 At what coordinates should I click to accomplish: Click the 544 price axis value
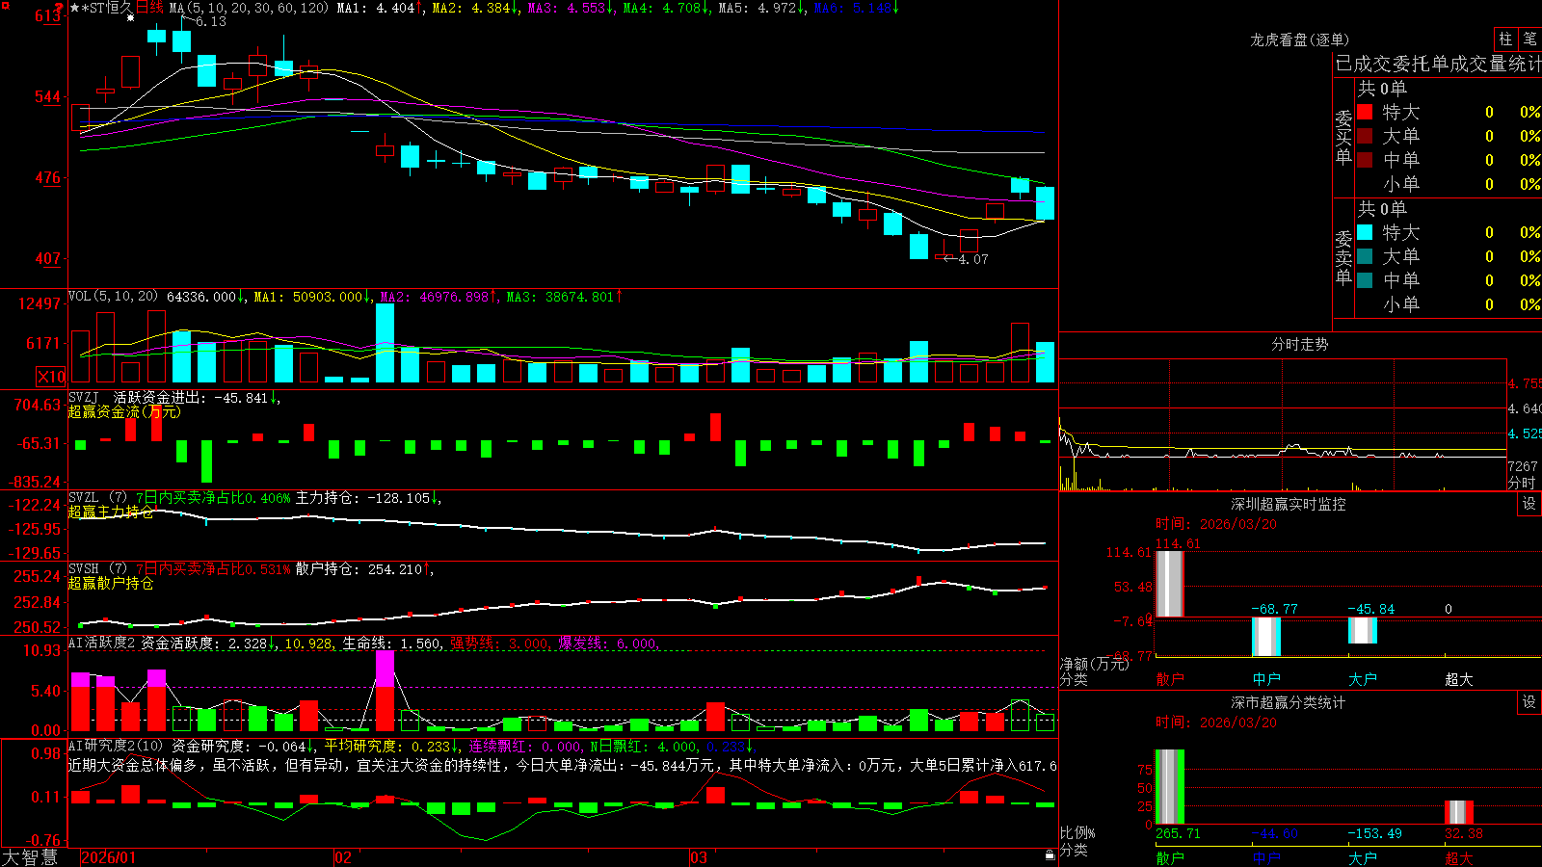tap(47, 97)
